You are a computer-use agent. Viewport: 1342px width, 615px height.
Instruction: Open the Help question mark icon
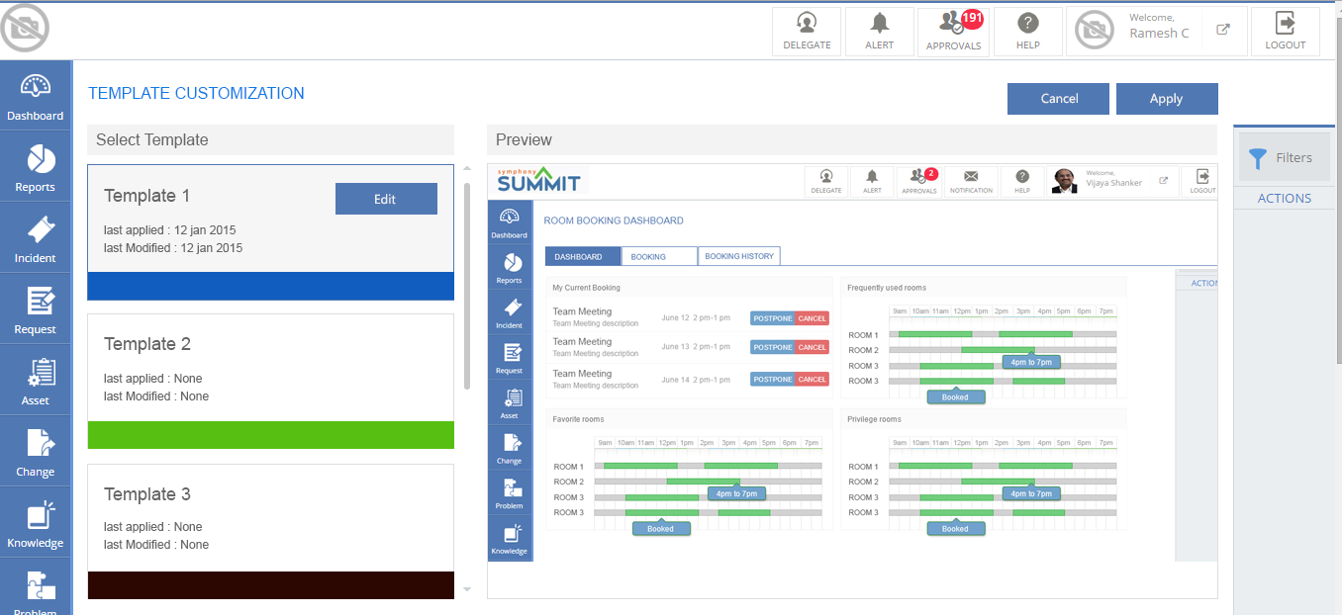(1028, 32)
